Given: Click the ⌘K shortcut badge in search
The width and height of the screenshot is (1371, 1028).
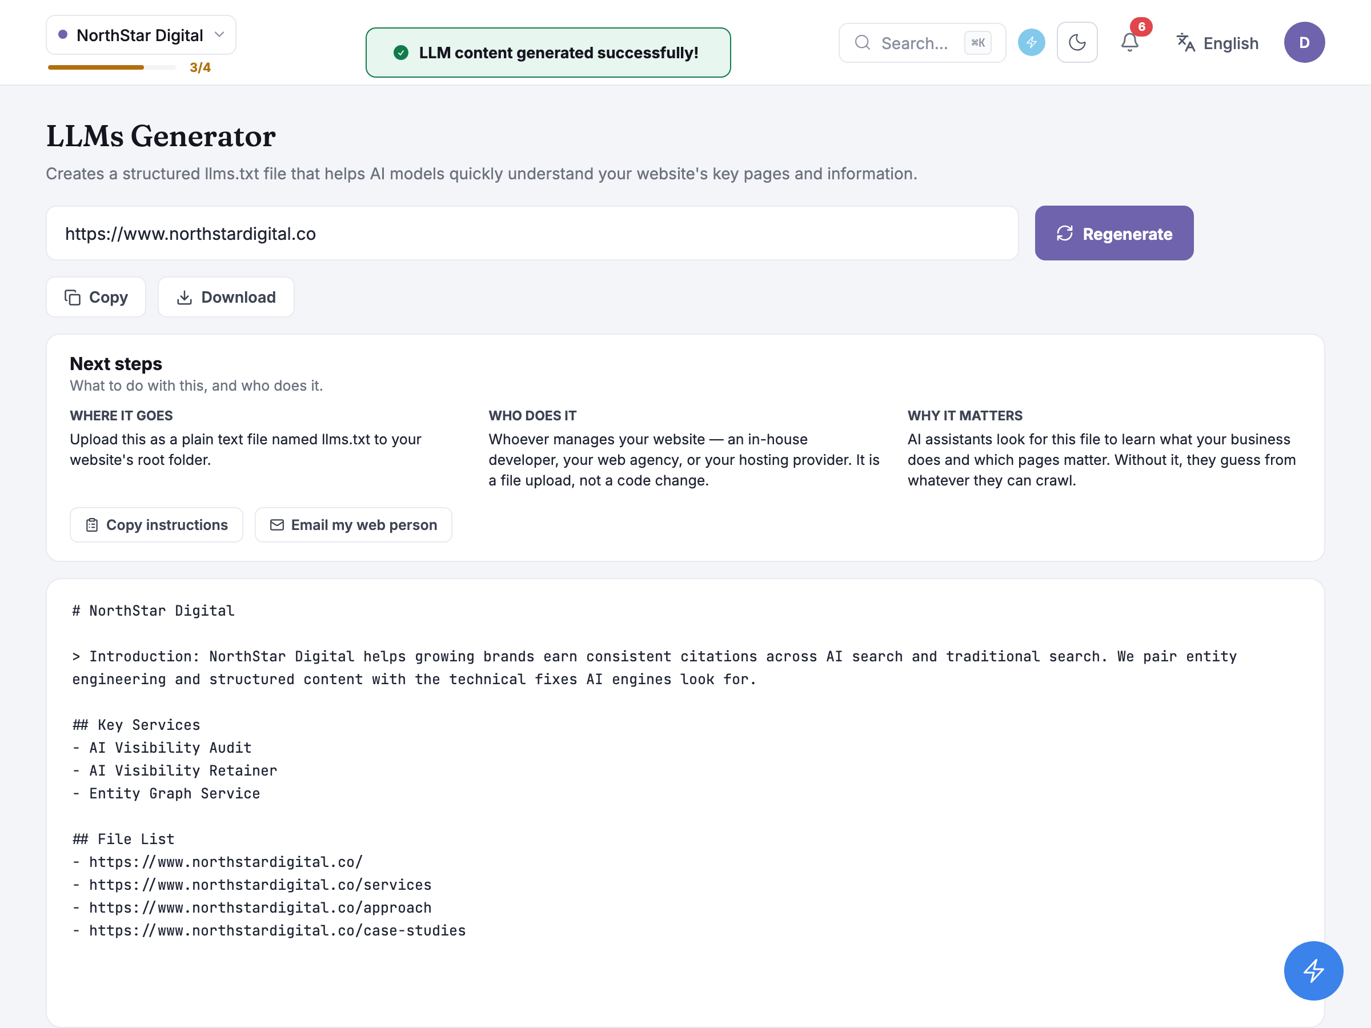Looking at the screenshot, I should (x=977, y=43).
